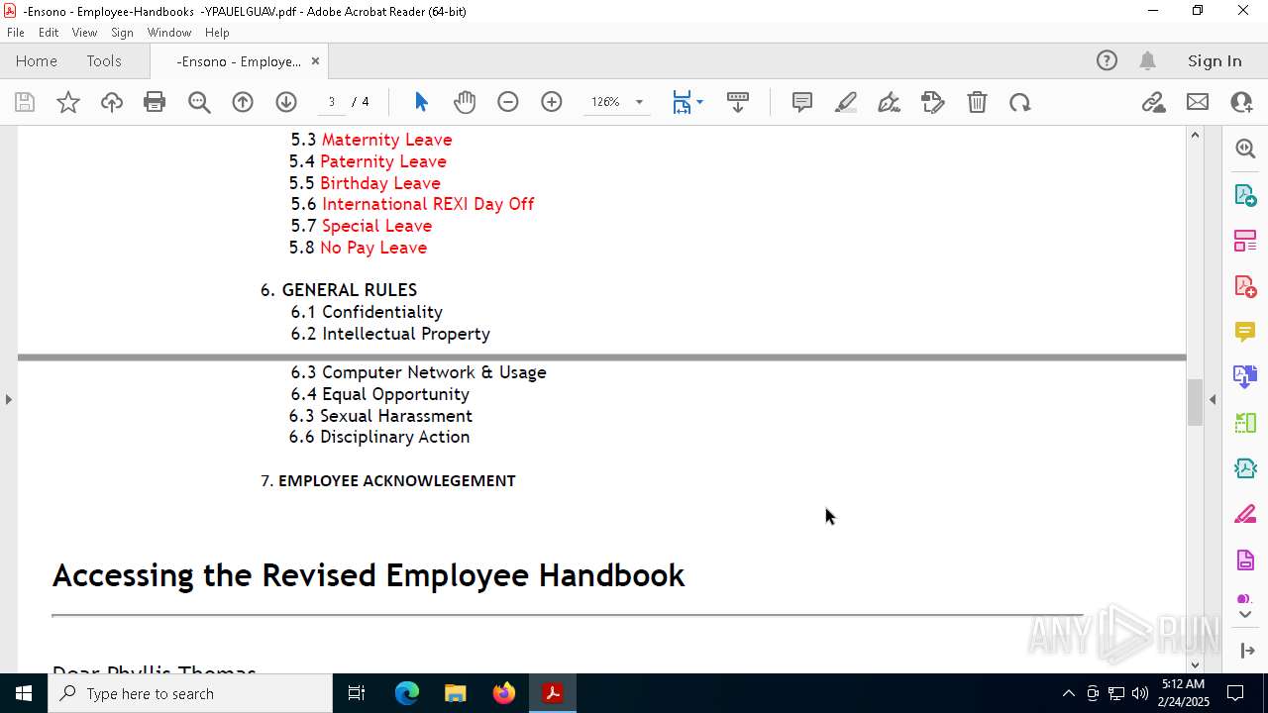The height and width of the screenshot is (713, 1268).
Task: Open the find text magnifier tool
Action: [x=199, y=102]
